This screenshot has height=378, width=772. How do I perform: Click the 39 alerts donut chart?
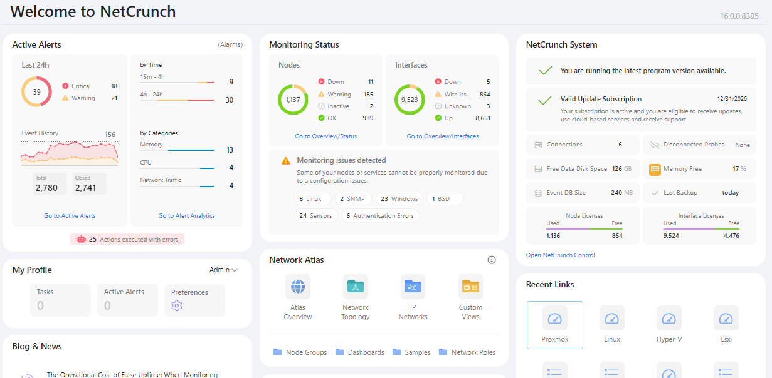(x=37, y=92)
